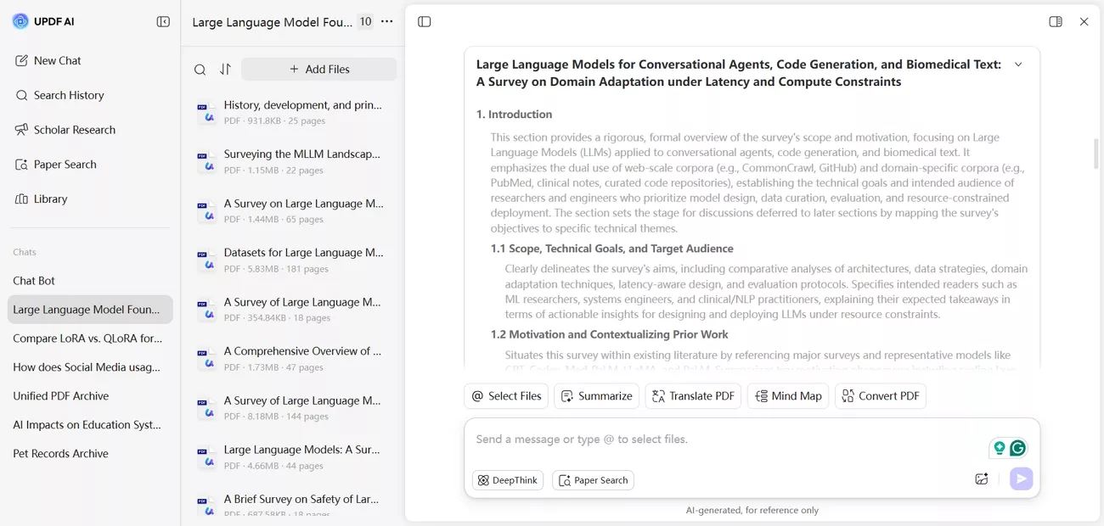Click the Add Files button
Screen dimensions: 1104x526
[x=318, y=69]
